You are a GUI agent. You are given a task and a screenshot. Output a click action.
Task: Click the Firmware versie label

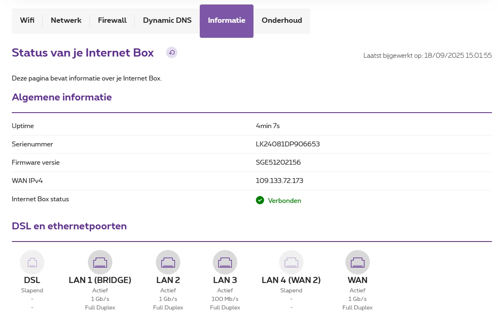coord(36,163)
